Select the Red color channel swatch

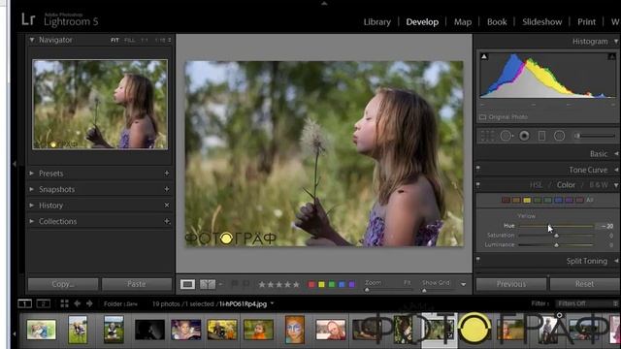pyautogui.click(x=506, y=201)
